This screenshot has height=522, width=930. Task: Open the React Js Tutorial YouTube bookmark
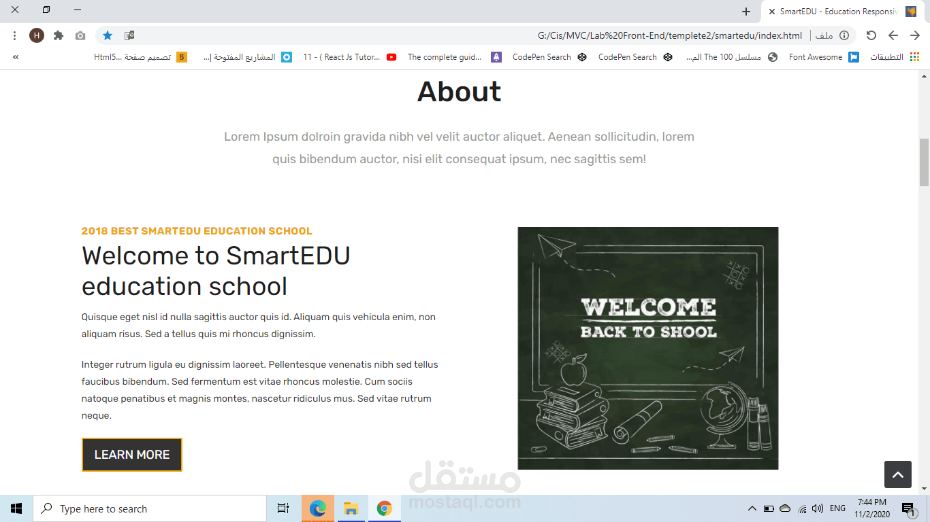(x=350, y=57)
